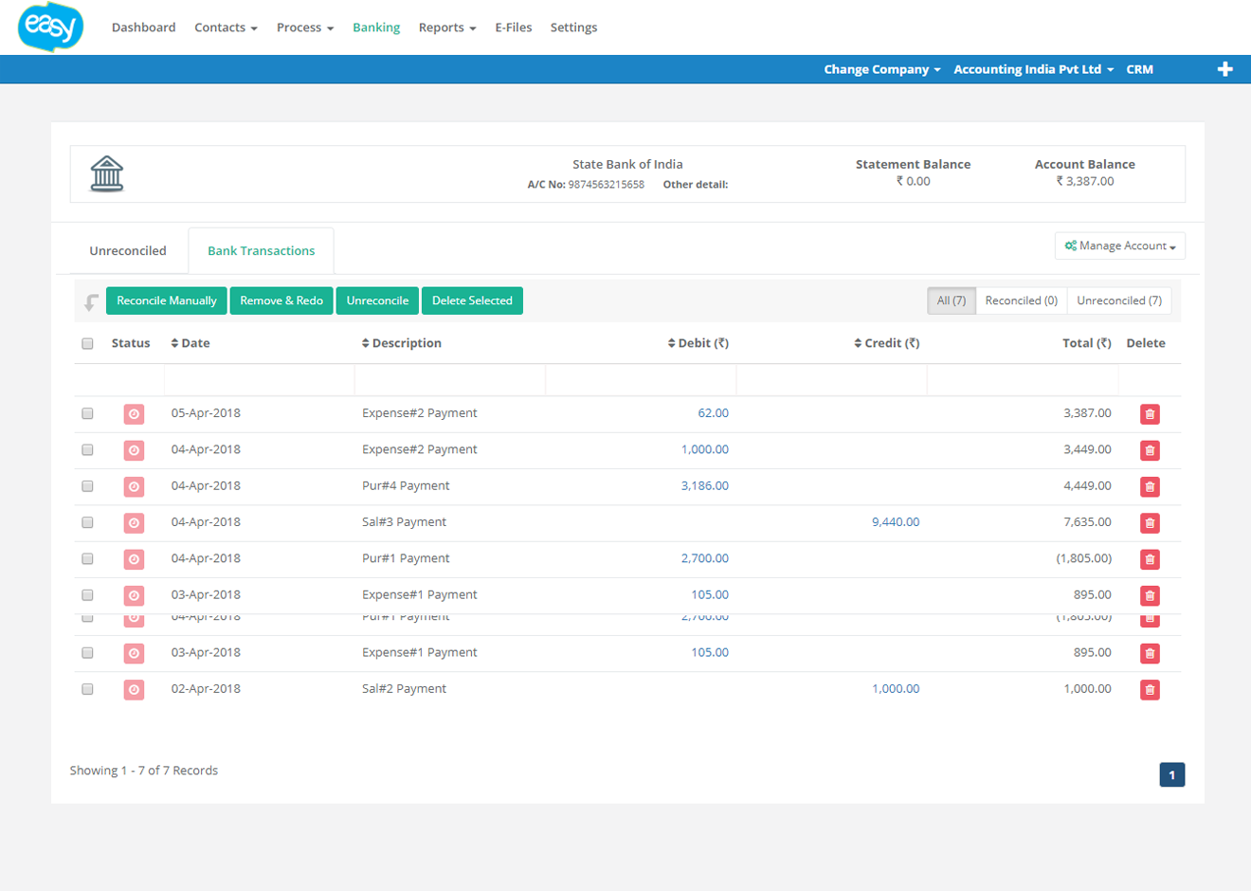Click the Remove & Redo button

pos(281,300)
